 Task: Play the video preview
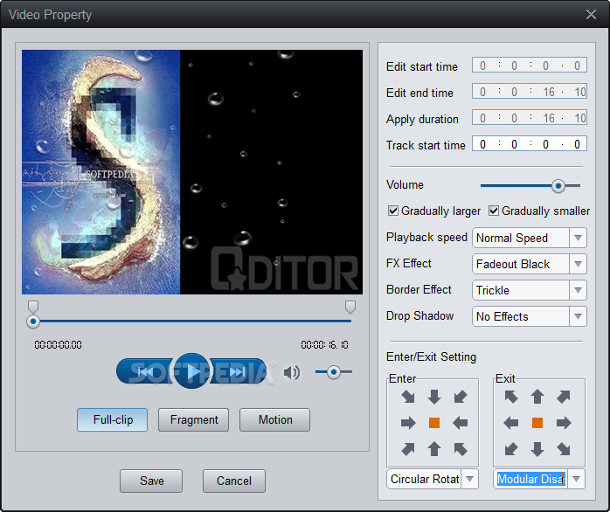point(191,371)
